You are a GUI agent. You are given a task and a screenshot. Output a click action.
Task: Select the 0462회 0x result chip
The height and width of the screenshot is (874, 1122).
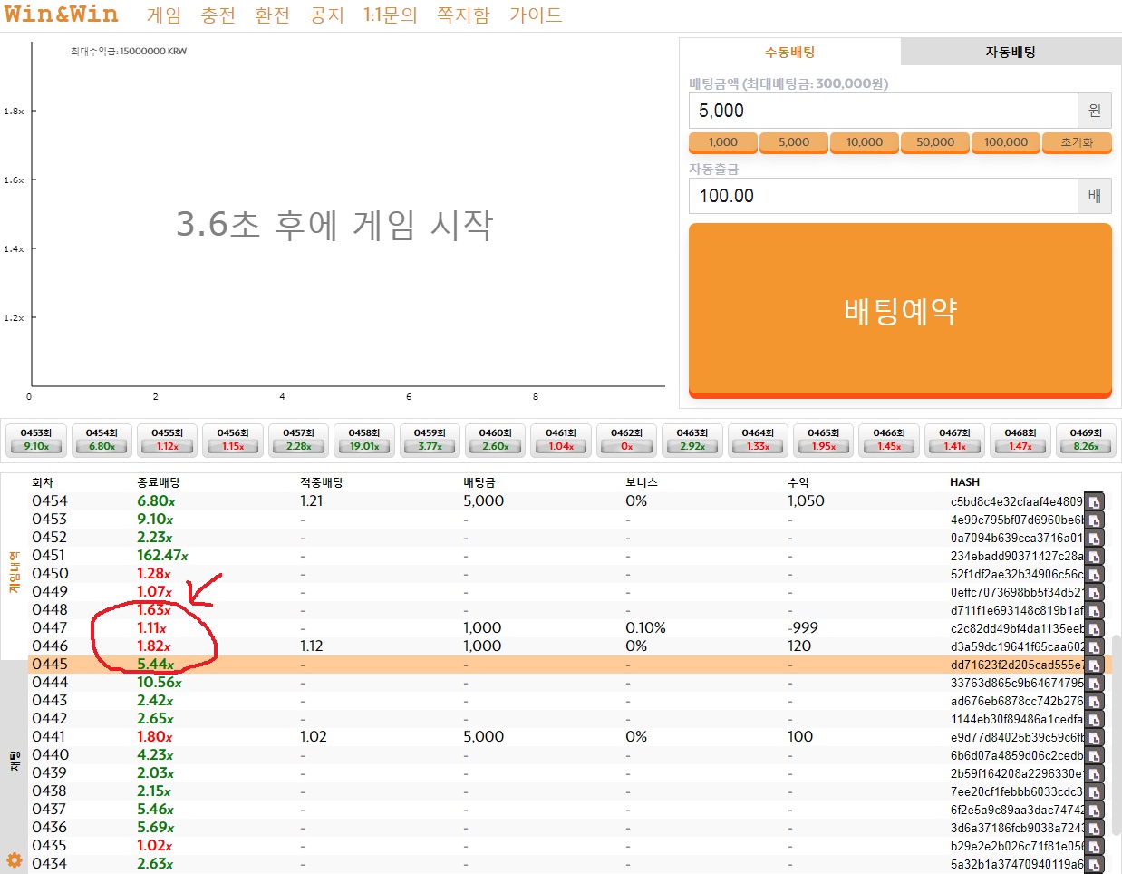pos(626,440)
